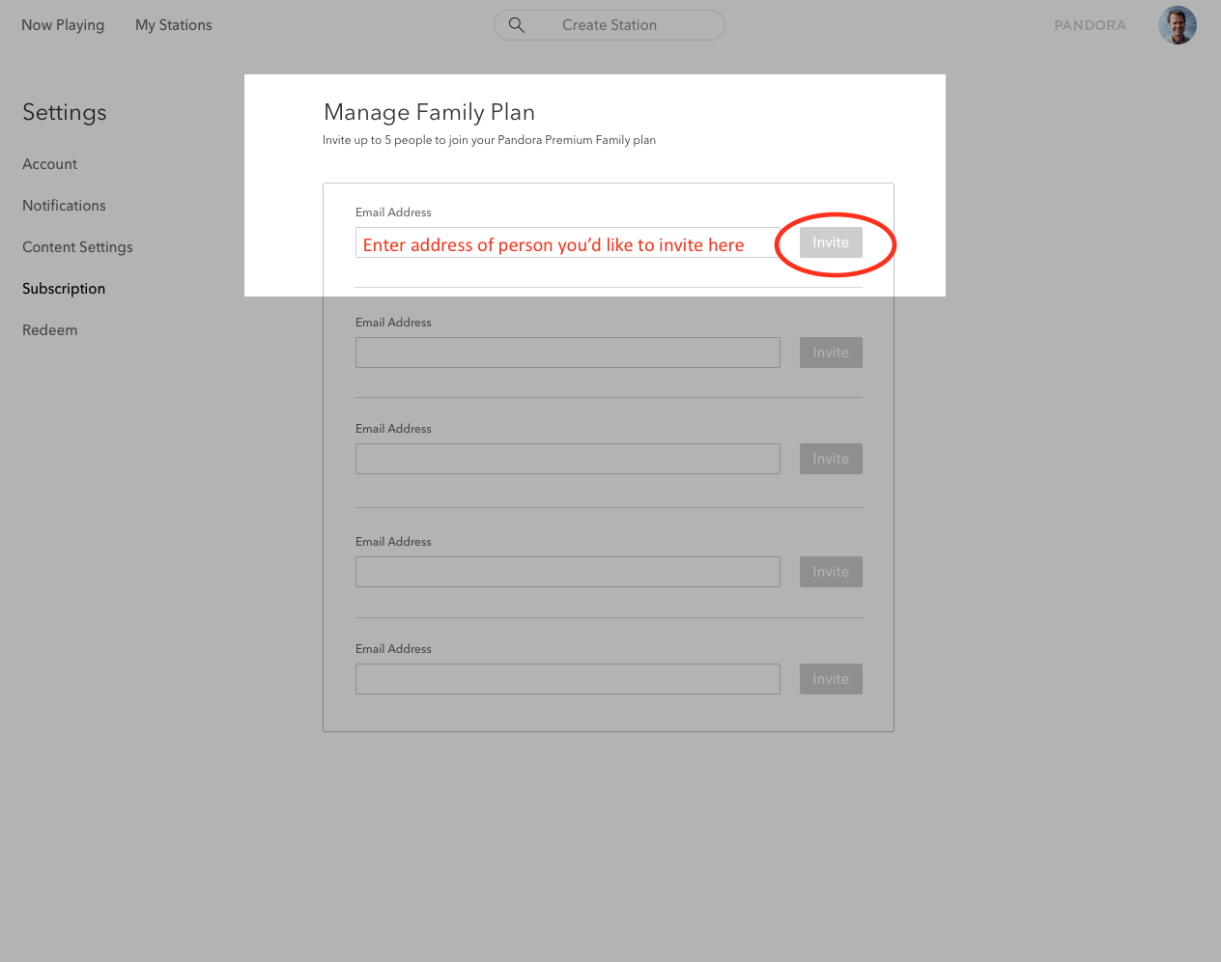Open Redeem settings page
Viewport: 1221px width, 962px height.
pyautogui.click(x=50, y=330)
